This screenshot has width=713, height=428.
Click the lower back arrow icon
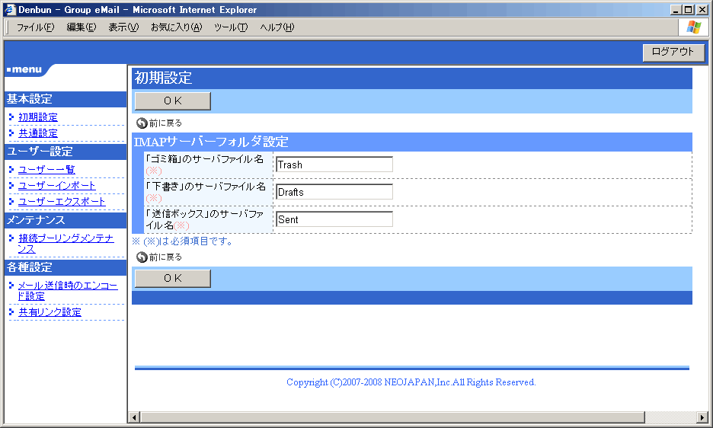142,257
